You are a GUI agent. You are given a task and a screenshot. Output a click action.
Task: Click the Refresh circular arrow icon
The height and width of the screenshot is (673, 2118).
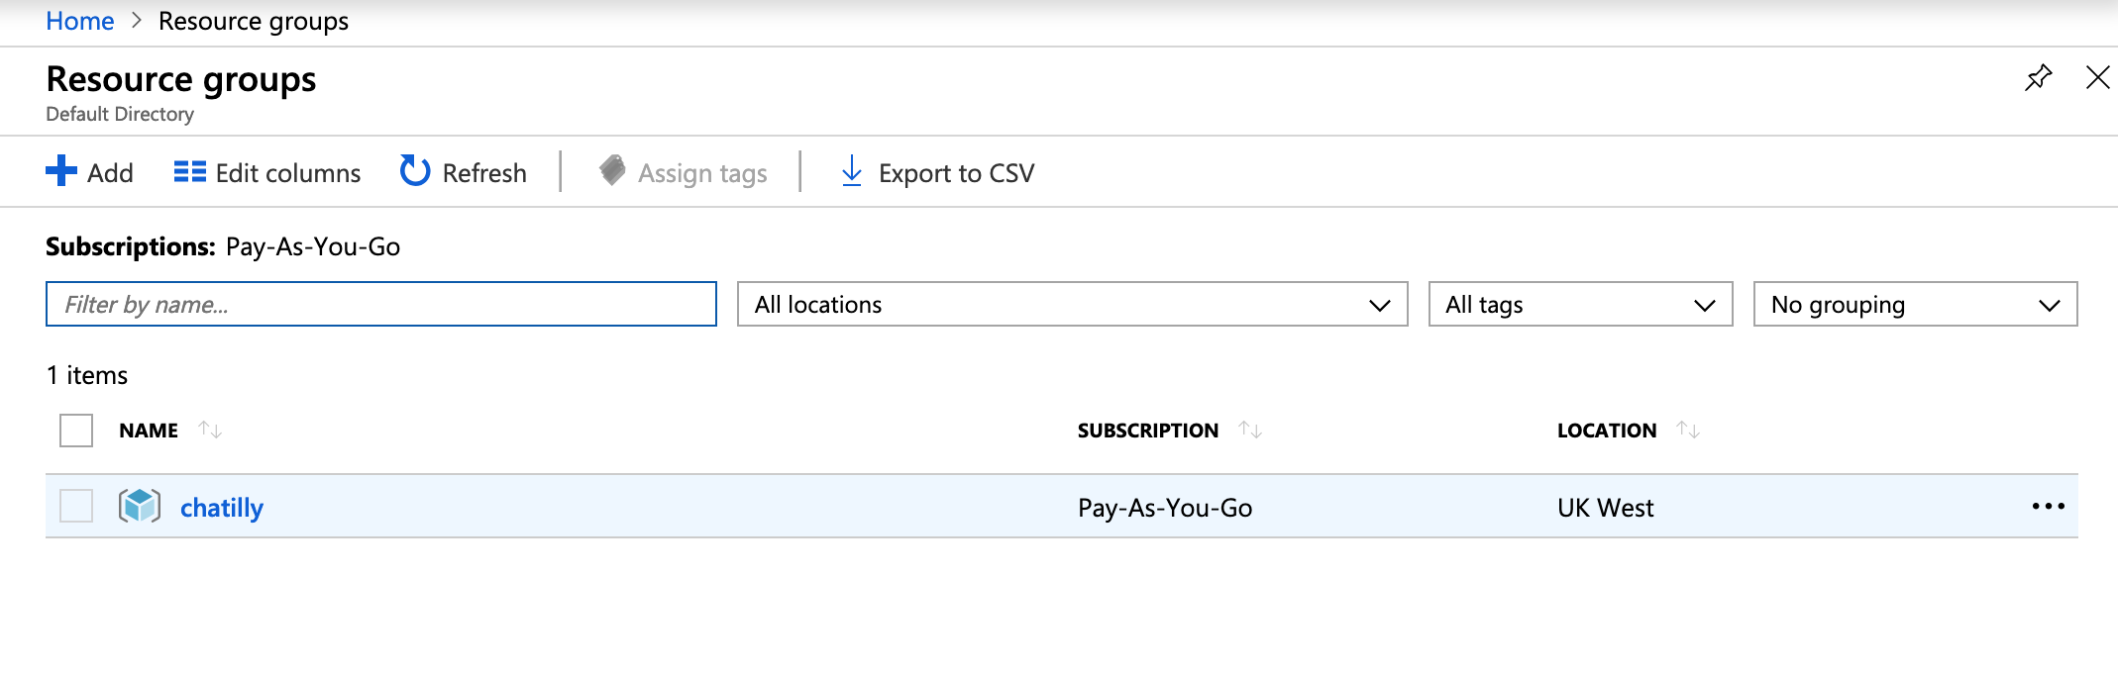(x=414, y=171)
